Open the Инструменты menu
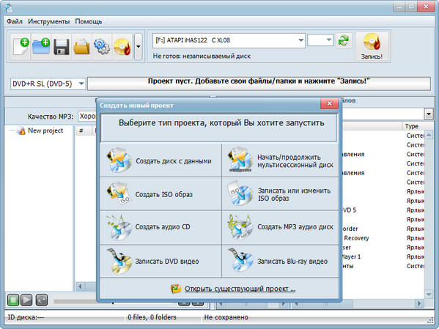Screen dimensions: 439x329 click(48, 21)
